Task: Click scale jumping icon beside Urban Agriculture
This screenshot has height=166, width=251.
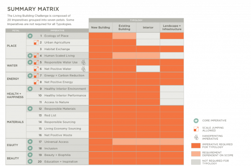Action: pos(36,43)
